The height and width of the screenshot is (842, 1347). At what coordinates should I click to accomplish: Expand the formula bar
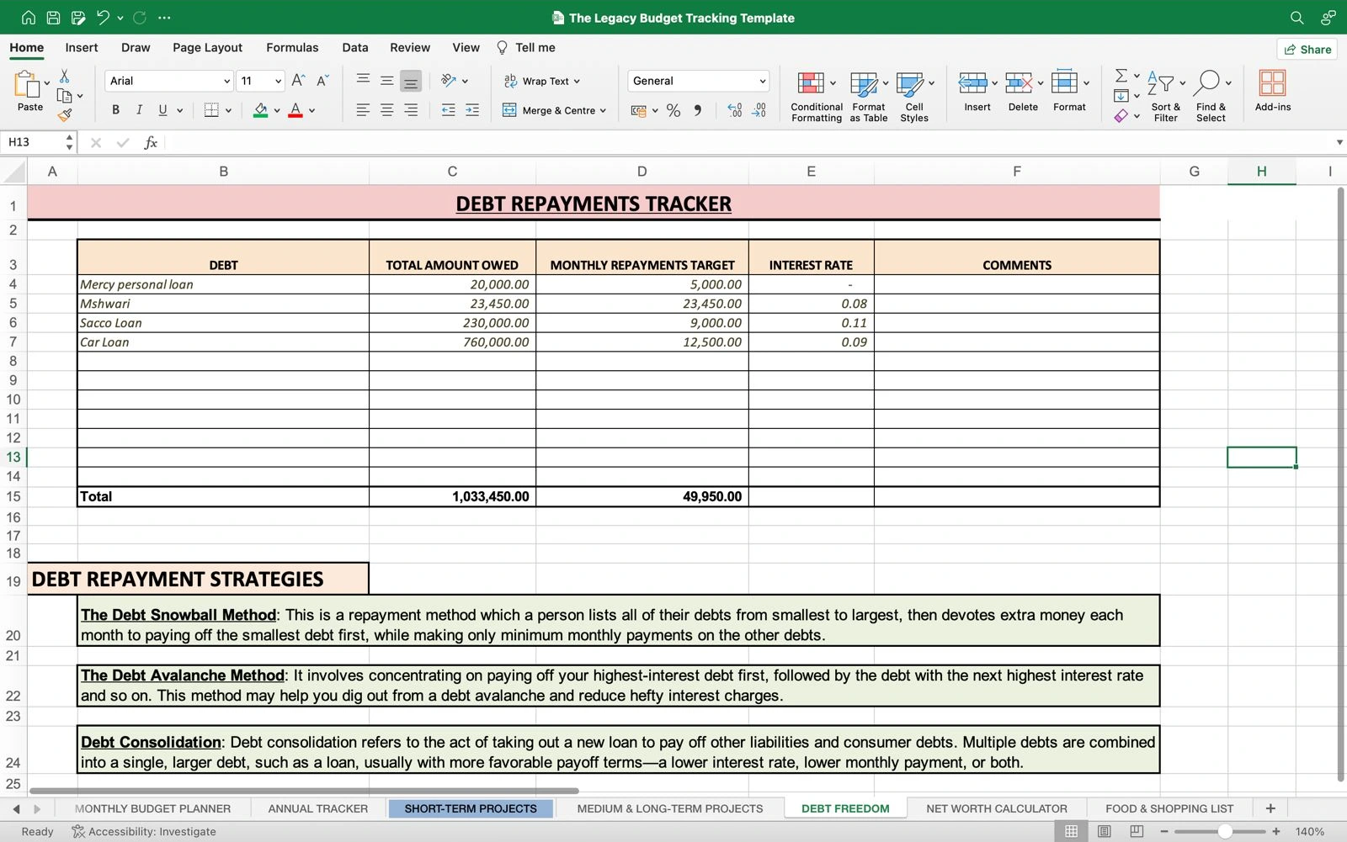[x=1339, y=142]
